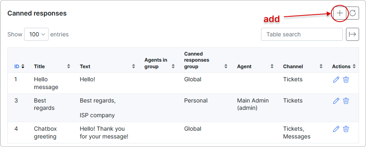
Task: Sort by the Channel column header
Action: pos(303,67)
